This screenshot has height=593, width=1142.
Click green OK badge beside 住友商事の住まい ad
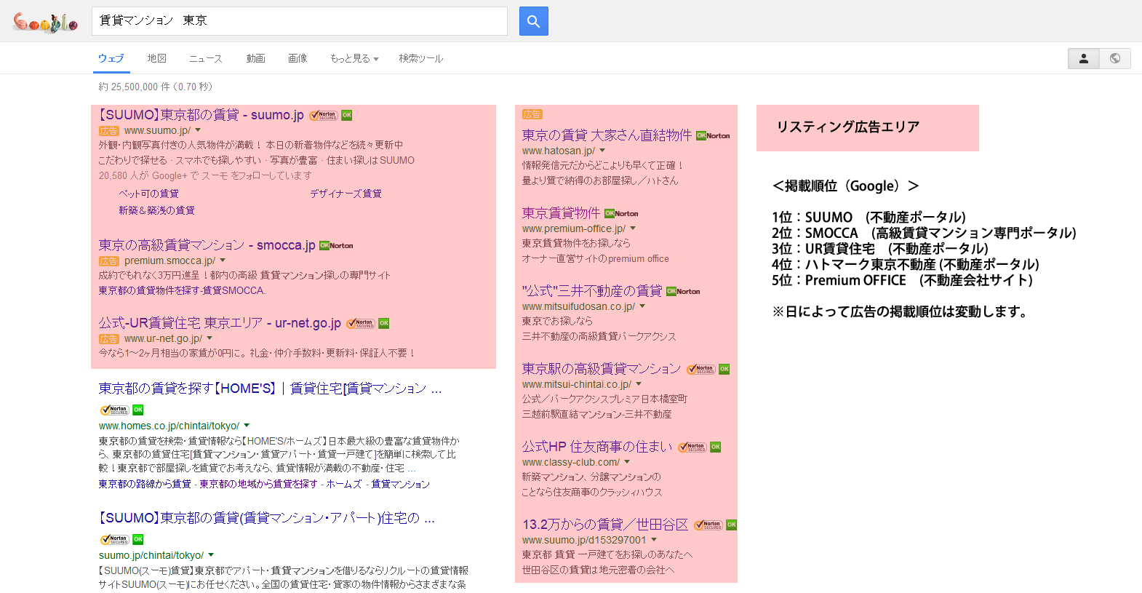716,447
